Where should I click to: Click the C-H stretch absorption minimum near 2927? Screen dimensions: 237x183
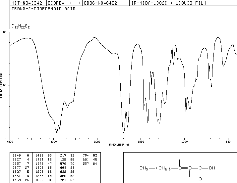[57, 133]
